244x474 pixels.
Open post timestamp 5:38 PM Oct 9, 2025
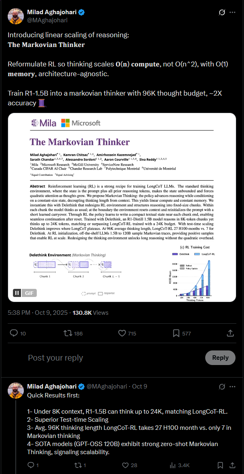click(39, 313)
